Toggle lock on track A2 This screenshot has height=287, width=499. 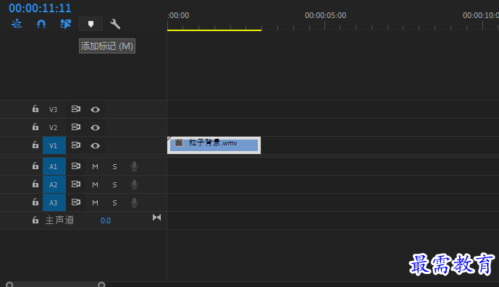35,184
